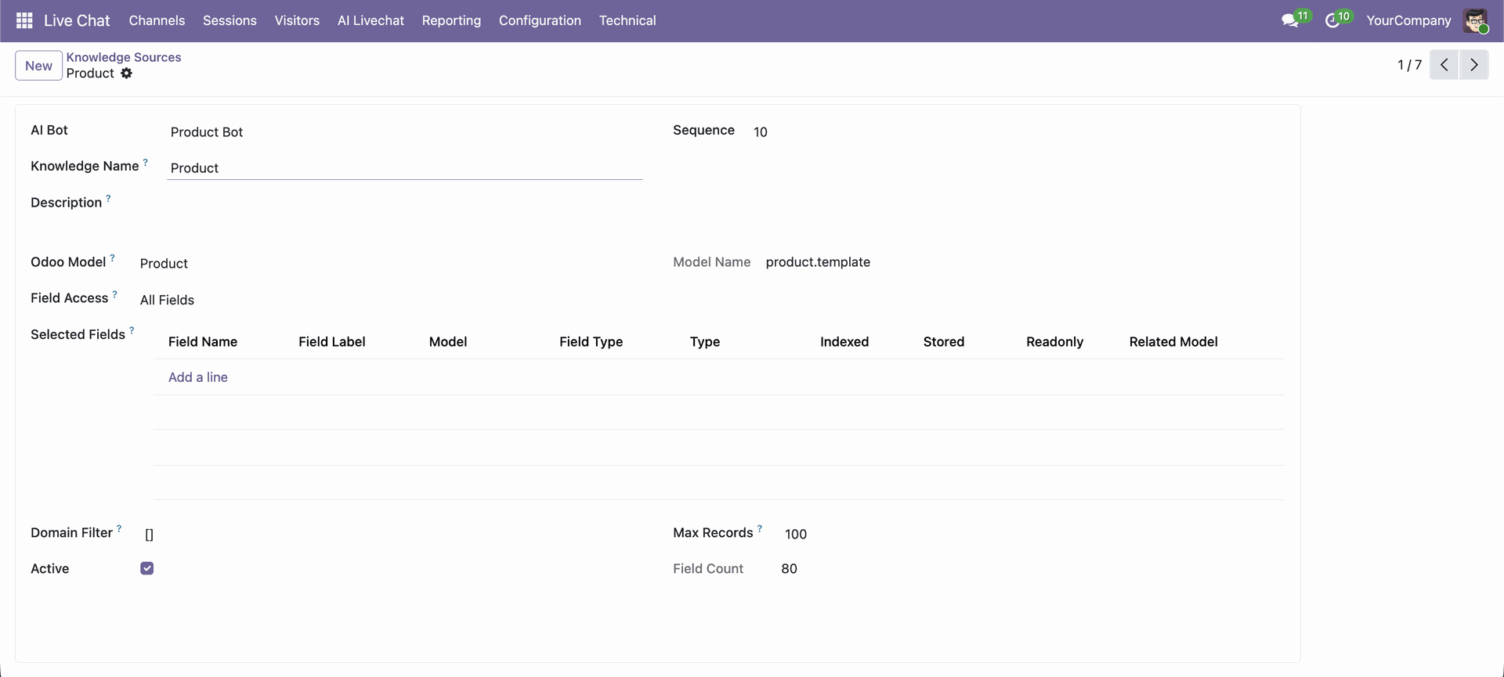This screenshot has width=1504, height=677.
Task: Click the user avatar picture
Action: click(x=1475, y=21)
